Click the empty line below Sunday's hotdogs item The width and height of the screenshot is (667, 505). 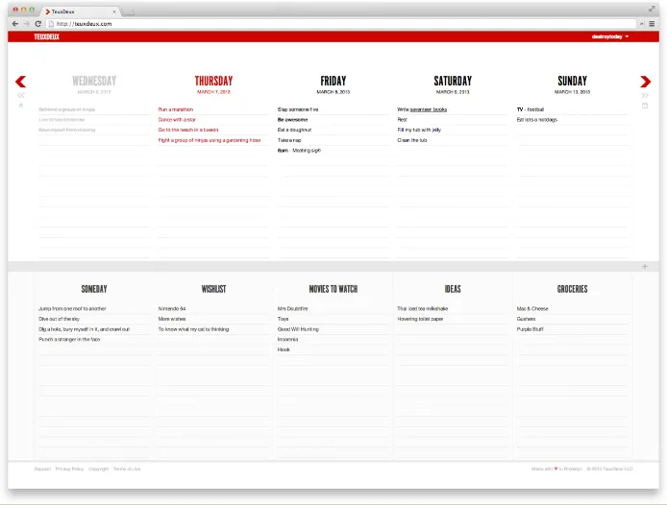(x=572, y=130)
